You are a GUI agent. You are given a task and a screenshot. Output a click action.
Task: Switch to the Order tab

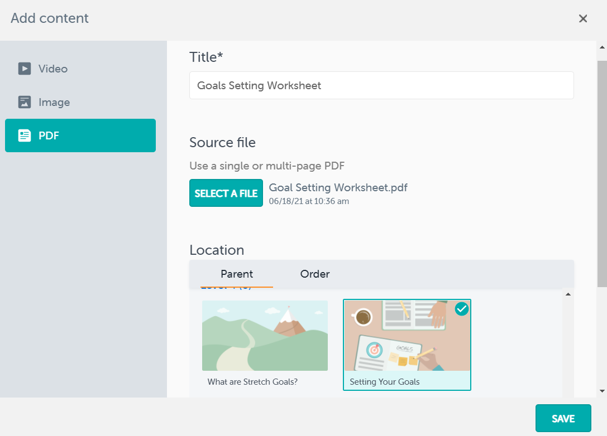pos(315,274)
